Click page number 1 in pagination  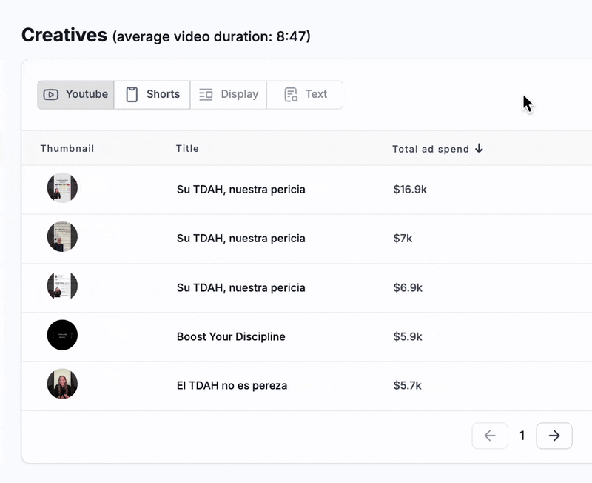click(x=522, y=436)
